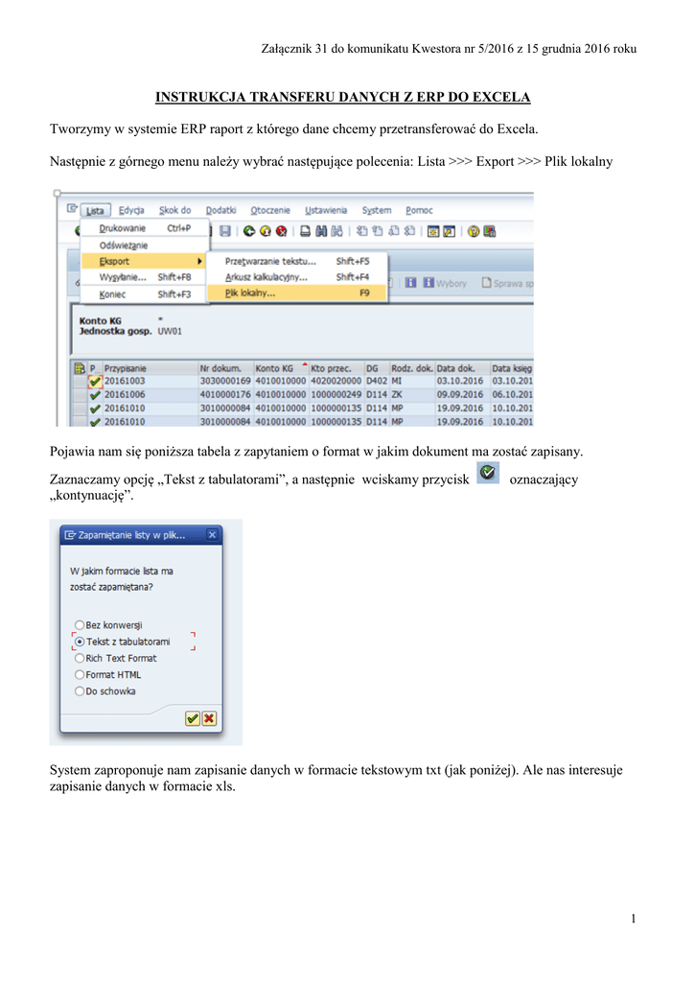Click "Koniec" in the Lista menu
695x982 pixels.
113,294
